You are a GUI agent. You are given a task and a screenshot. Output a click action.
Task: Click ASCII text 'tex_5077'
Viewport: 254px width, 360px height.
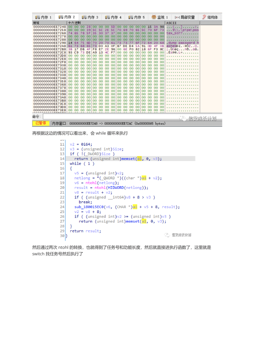174,33
